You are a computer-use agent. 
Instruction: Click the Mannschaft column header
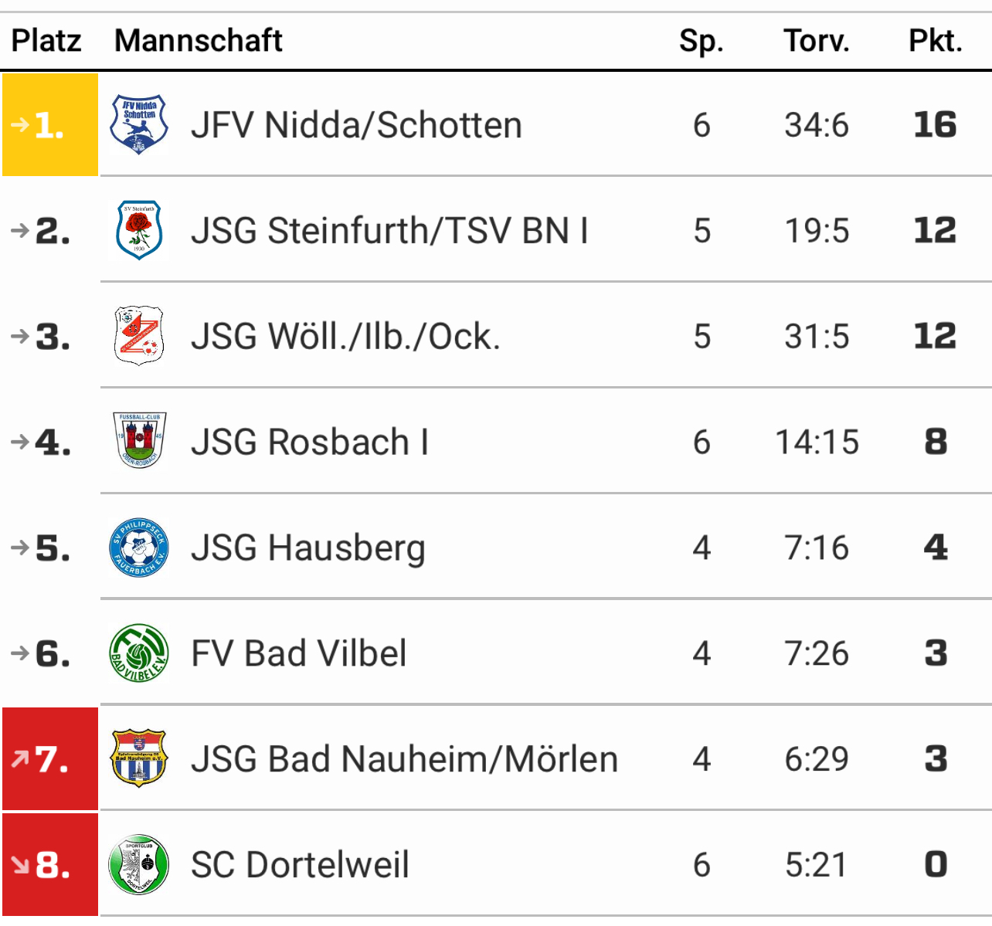(199, 40)
